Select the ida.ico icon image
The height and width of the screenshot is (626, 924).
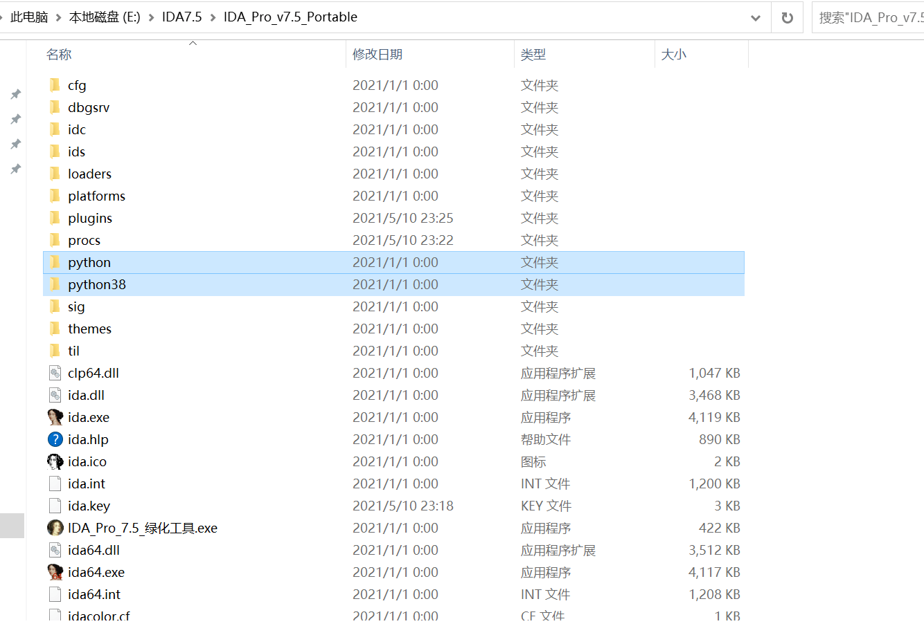55,461
